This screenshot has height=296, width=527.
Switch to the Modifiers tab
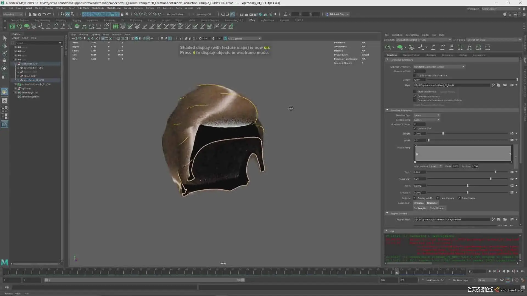coord(430,55)
